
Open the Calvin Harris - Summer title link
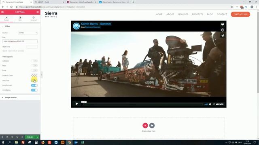96,24
